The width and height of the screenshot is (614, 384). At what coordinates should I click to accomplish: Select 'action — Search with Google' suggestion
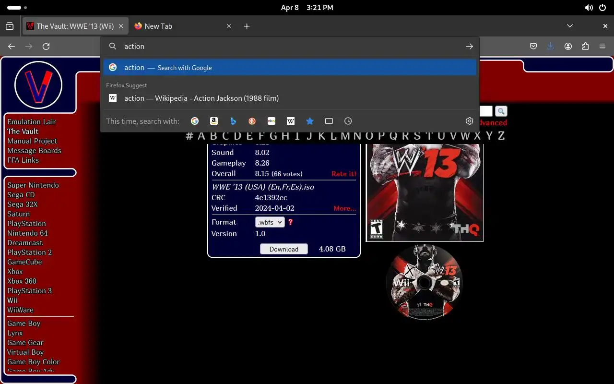click(x=290, y=68)
